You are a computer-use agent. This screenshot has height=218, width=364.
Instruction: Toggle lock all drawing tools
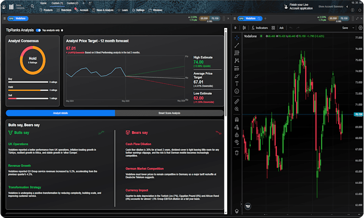coord(237,135)
